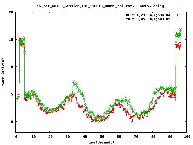Viewport: 193px width, 145px height.
Task: Click x-axis tick label 100
Action: (187, 137)
